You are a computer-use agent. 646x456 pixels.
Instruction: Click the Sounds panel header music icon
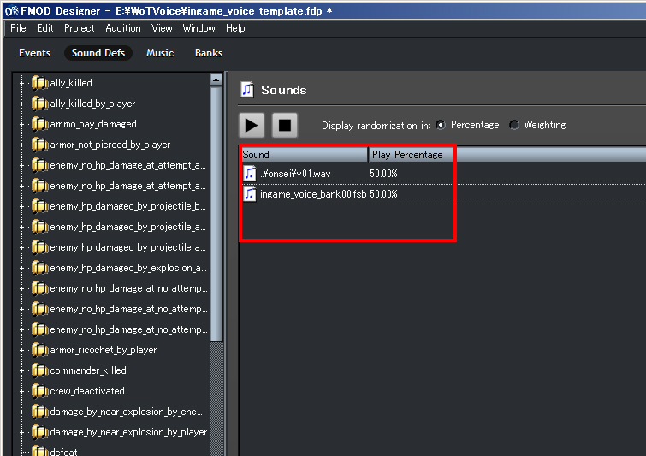coord(247,89)
